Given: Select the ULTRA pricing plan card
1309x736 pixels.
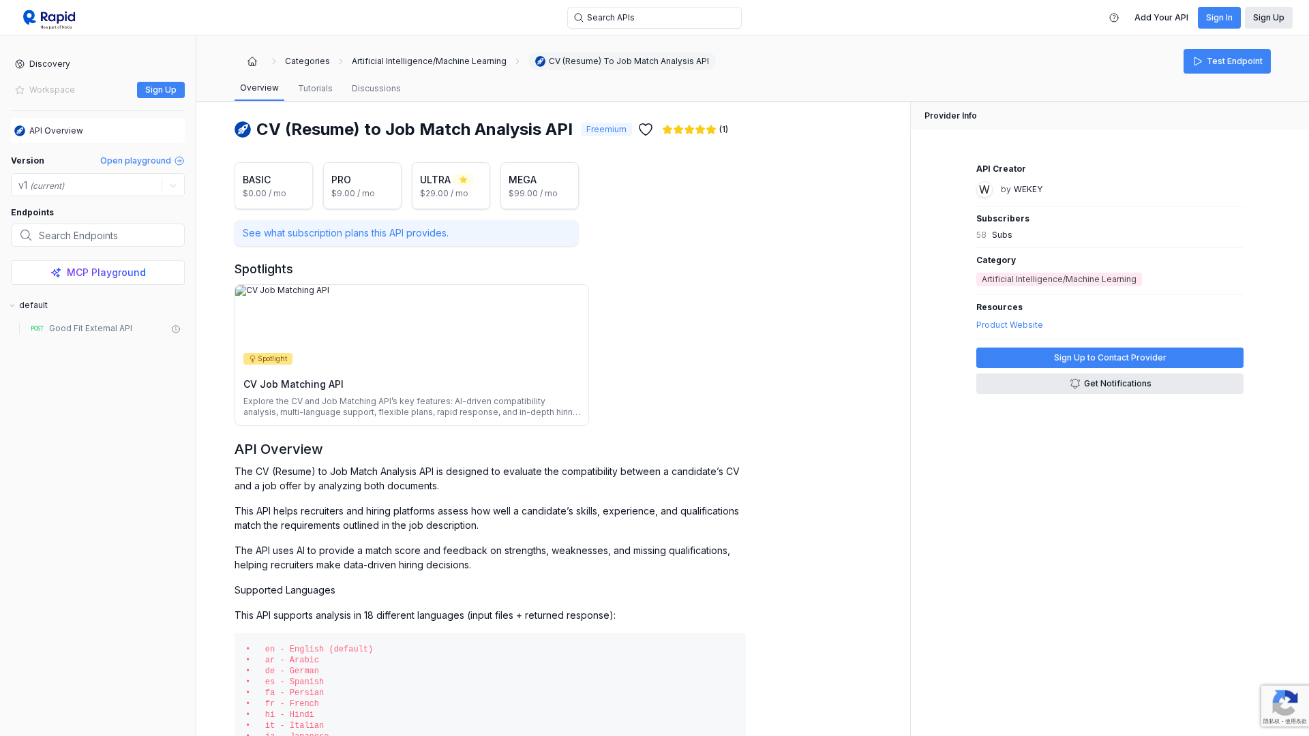Looking at the screenshot, I should tap(451, 186).
